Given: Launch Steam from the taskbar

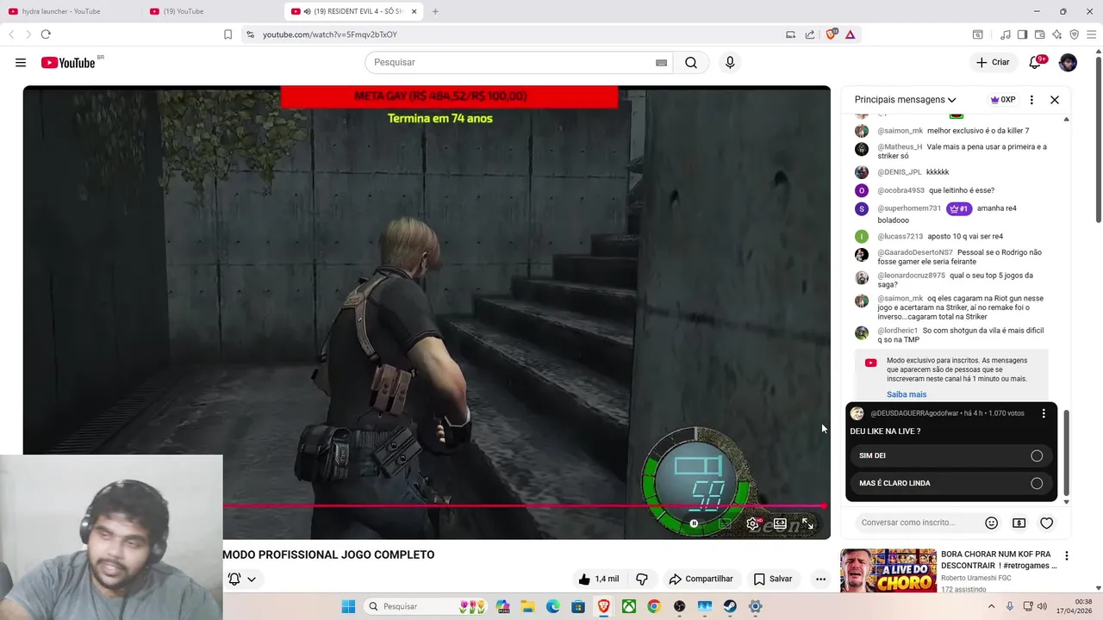Looking at the screenshot, I should pyautogui.click(x=730, y=606).
